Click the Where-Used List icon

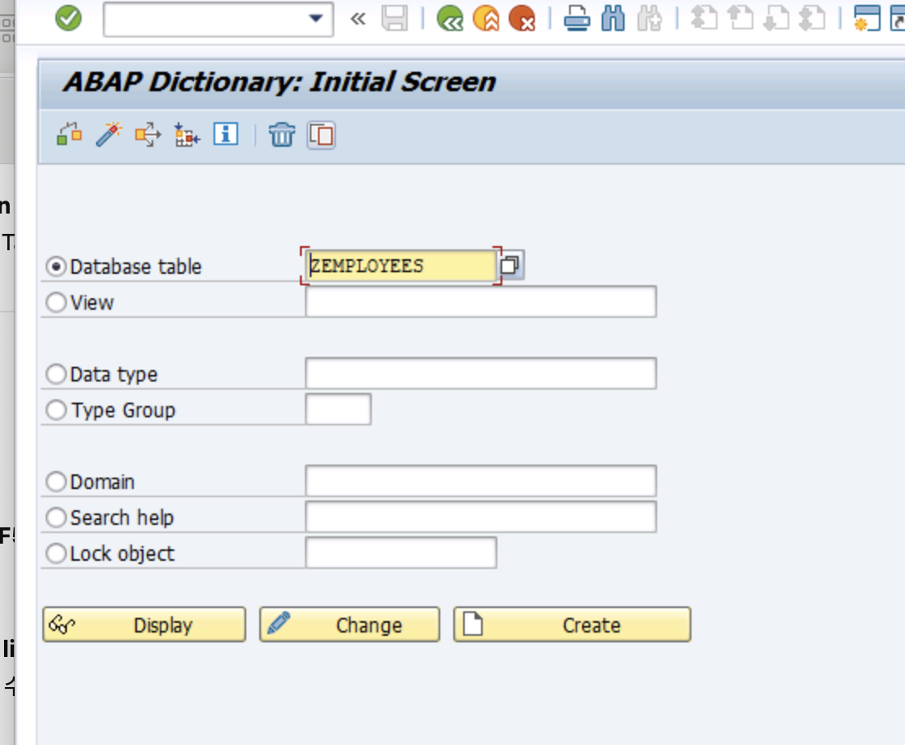(x=148, y=135)
